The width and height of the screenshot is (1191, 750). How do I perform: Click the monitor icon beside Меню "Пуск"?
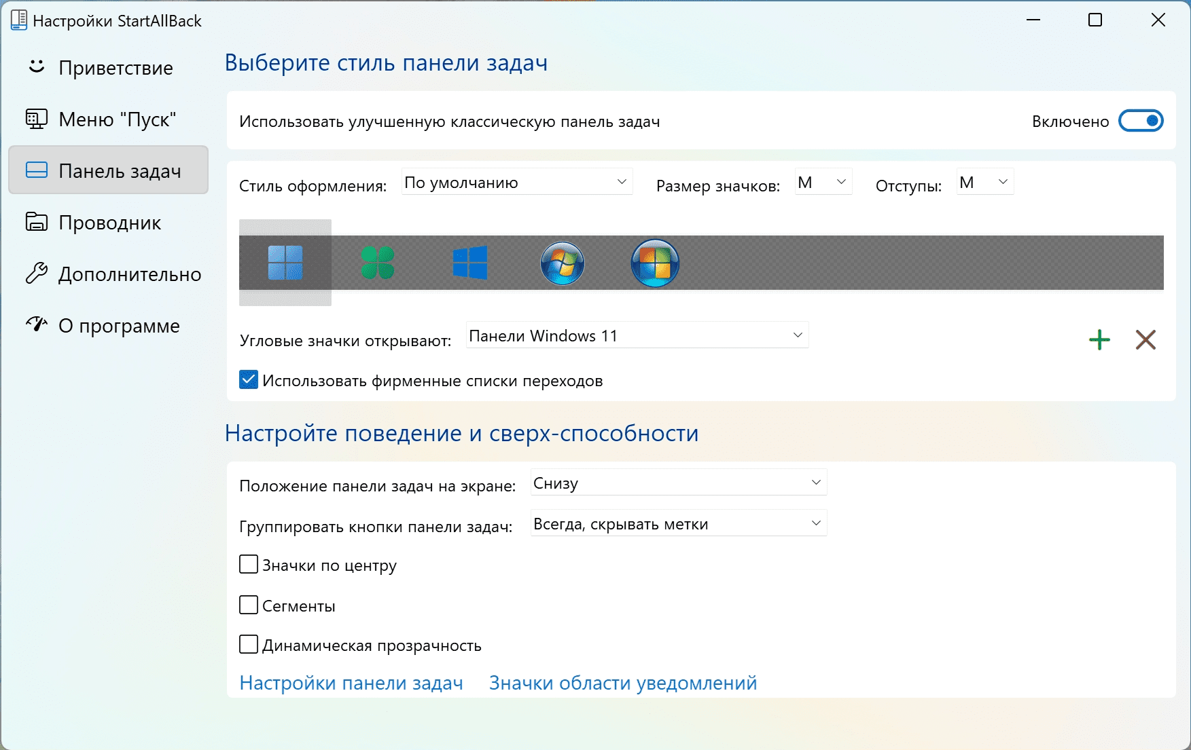(x=36, y=119)
